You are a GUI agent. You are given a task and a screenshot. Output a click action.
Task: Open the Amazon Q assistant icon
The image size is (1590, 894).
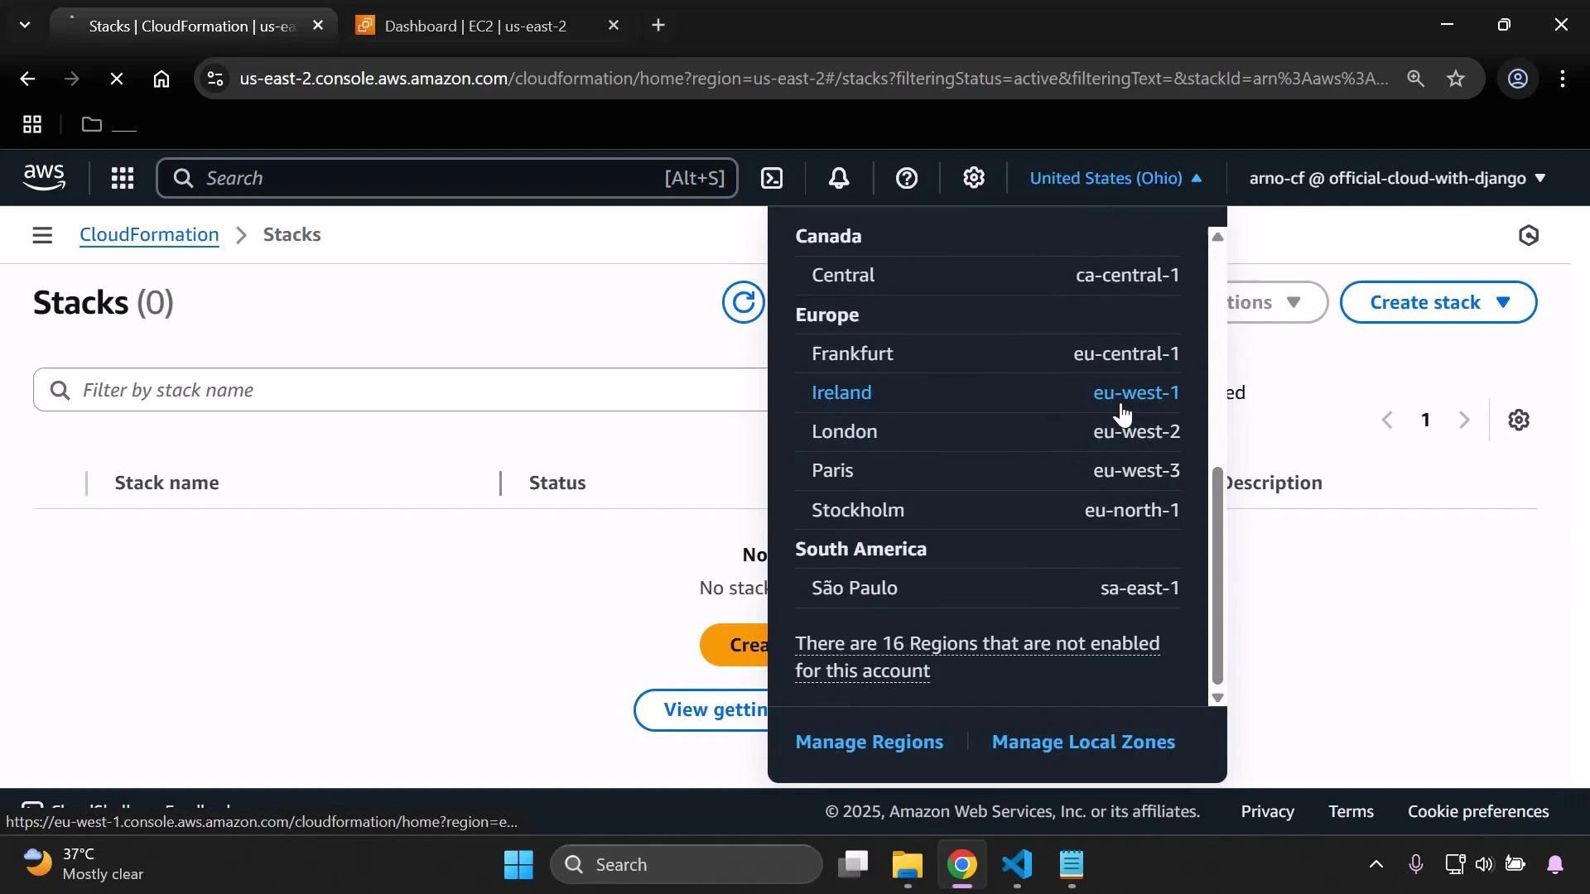pyautogui.click(x=1528, y=235)
